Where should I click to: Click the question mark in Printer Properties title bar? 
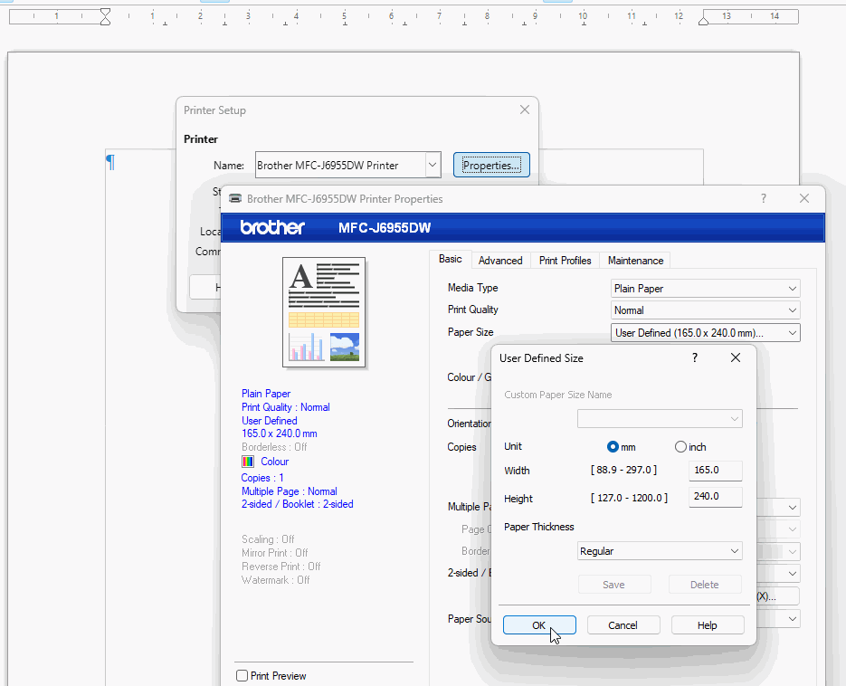click(763, 198)
